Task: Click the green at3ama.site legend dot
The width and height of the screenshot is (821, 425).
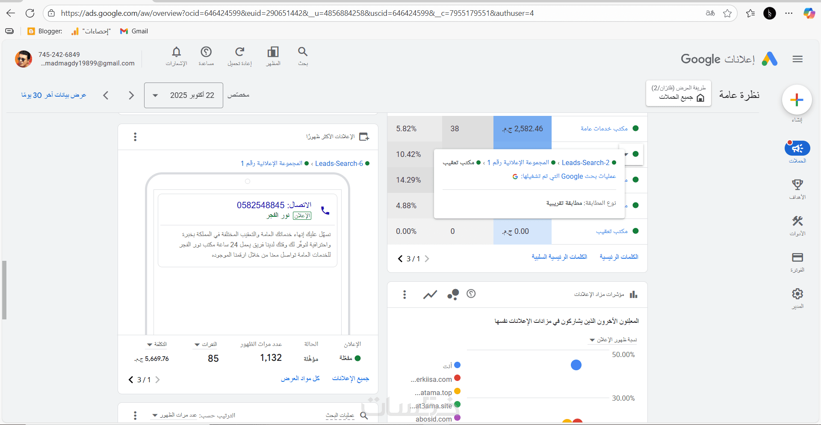Action: (x=457, y=404)
